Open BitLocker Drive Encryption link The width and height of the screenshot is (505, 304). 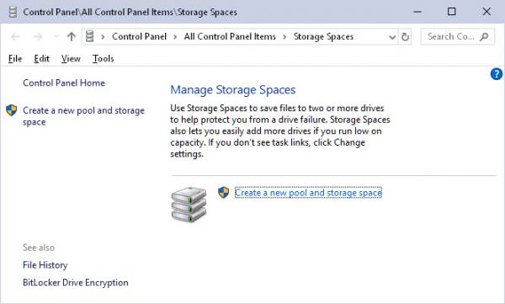tap(76, 282)
